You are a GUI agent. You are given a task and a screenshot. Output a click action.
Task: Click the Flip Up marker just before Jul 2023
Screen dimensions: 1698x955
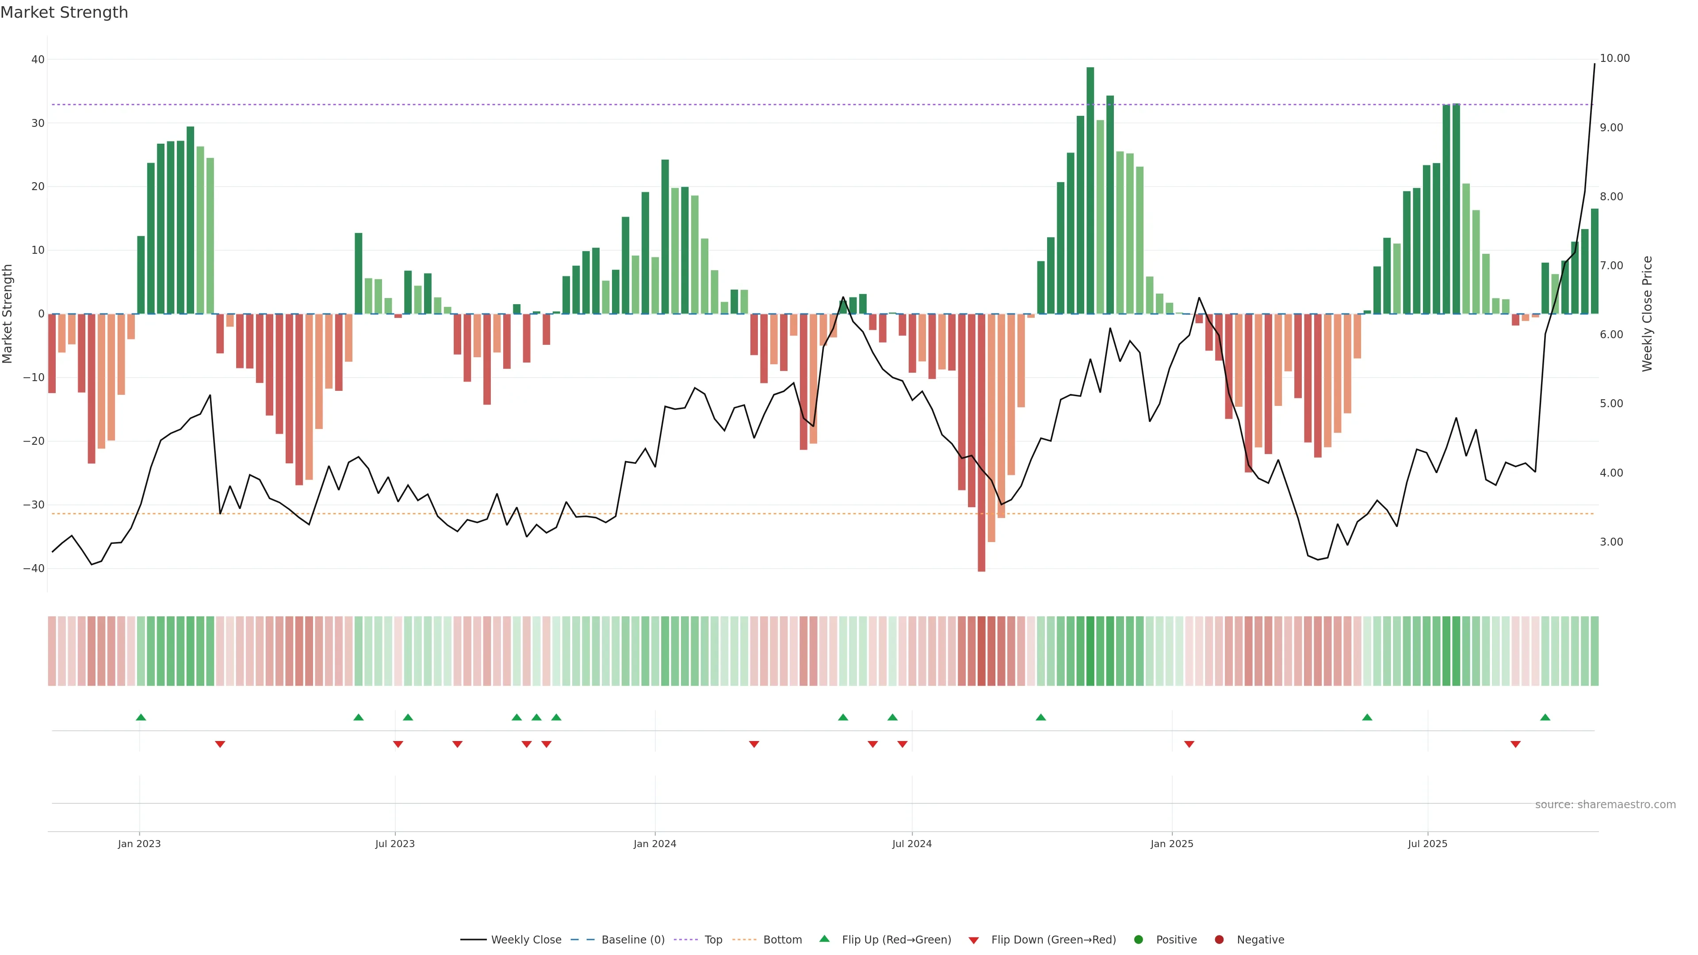click(359, 717)
